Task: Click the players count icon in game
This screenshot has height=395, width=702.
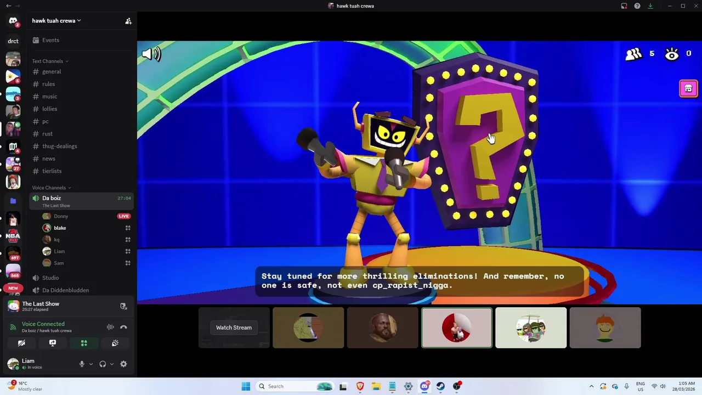Action: pyautogui.click(x=633, y=54)
